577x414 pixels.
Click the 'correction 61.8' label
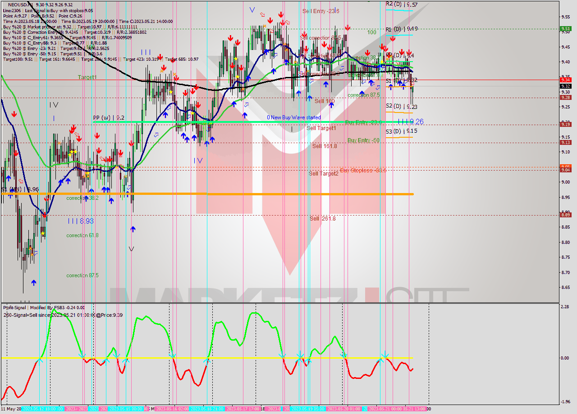click(82, 235)
